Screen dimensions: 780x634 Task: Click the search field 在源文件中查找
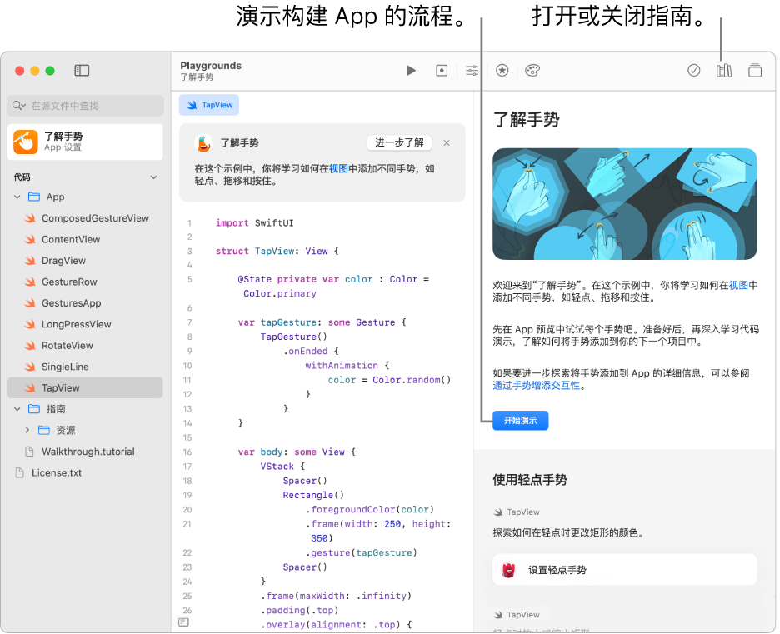click(86, 106)
